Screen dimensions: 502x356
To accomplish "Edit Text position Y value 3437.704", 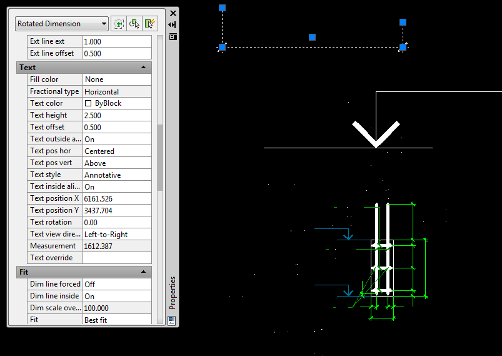I will pos(117,210).
